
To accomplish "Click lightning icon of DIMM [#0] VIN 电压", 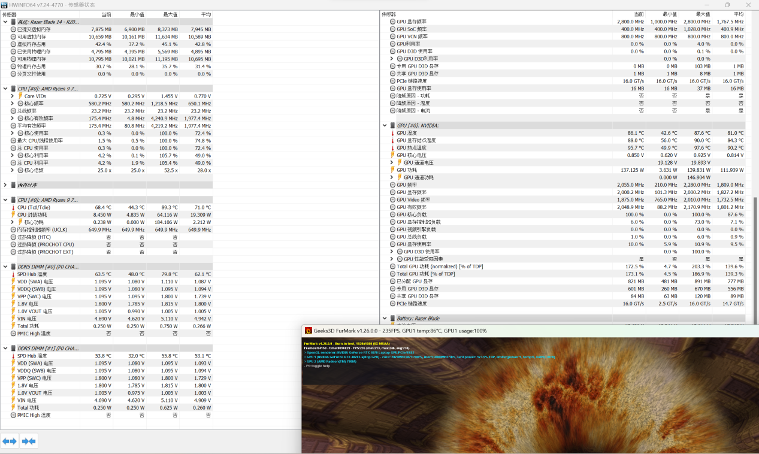I will pos(13,319).
